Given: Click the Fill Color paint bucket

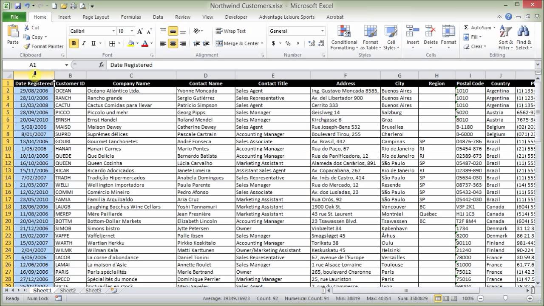Looking at the screenshot, I should (x=131, y=43).
